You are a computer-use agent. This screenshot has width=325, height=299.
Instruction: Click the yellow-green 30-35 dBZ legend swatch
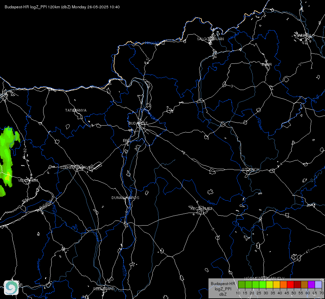pos(270,284)
